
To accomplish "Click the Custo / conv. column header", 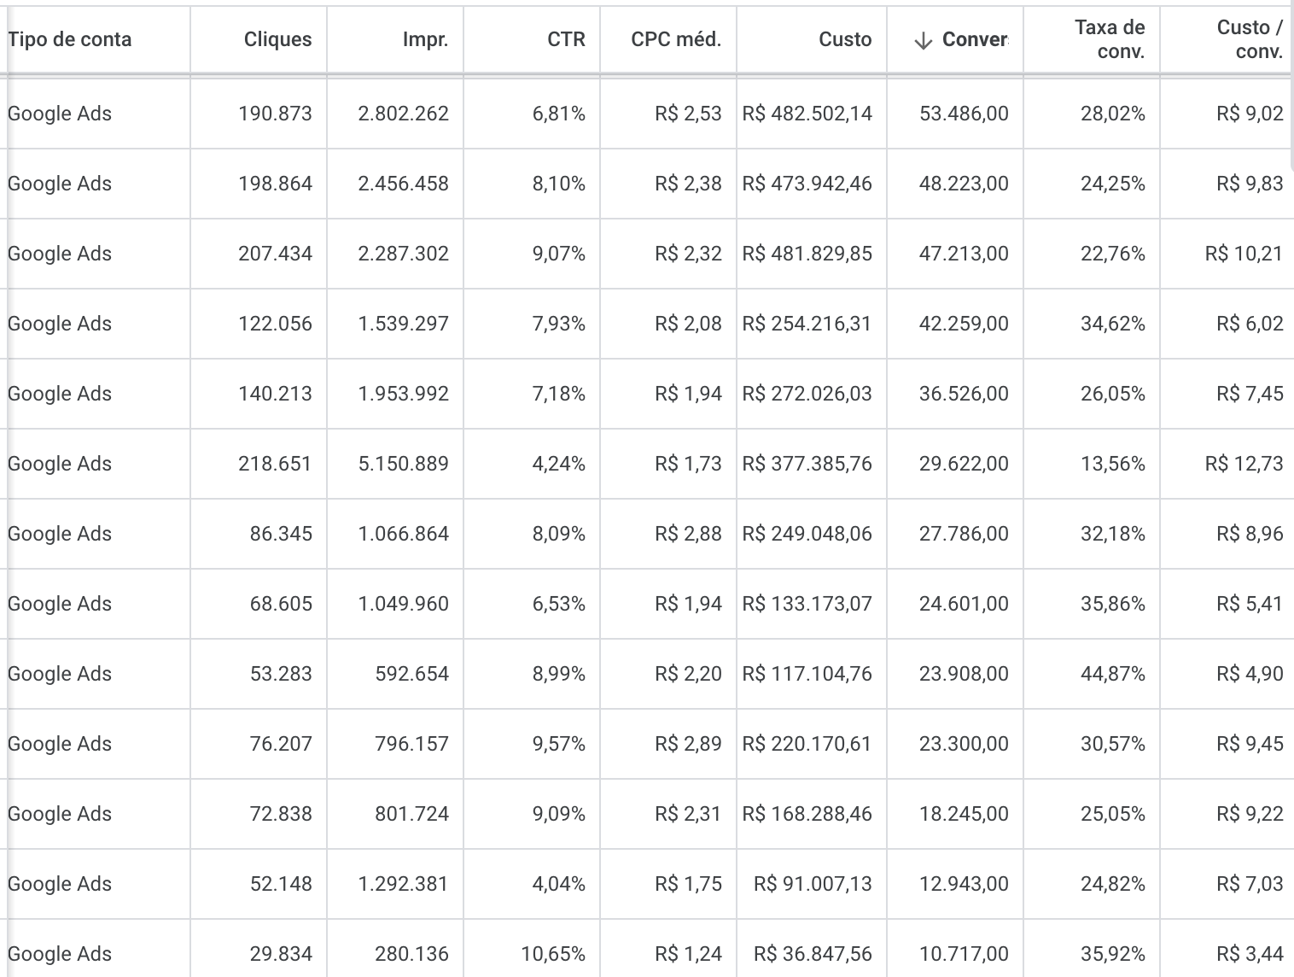I will (1250, 39).
